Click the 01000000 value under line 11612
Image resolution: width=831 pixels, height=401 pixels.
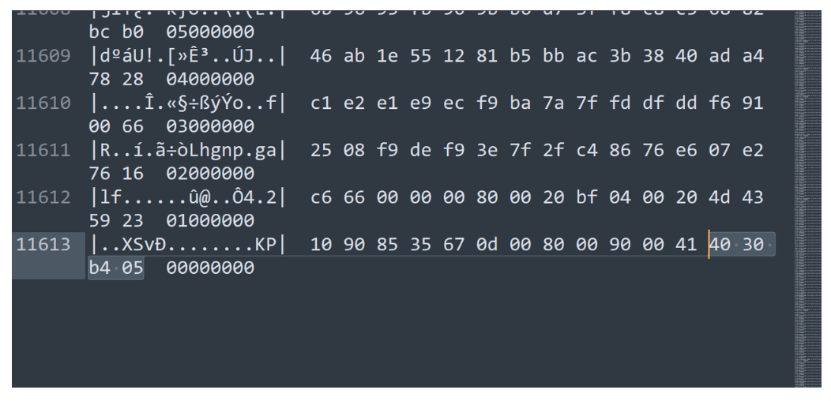tap(209, 220)
